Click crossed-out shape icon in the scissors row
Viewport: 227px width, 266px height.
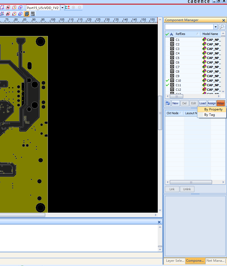(20, 14)
